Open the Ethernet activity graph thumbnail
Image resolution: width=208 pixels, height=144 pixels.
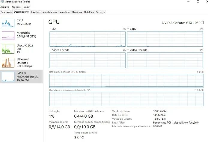point(8,63)
